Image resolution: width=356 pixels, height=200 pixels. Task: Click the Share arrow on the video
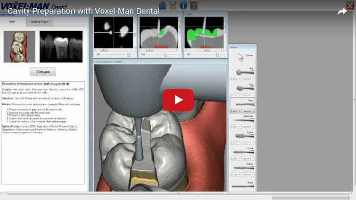[x=342, y=11]
